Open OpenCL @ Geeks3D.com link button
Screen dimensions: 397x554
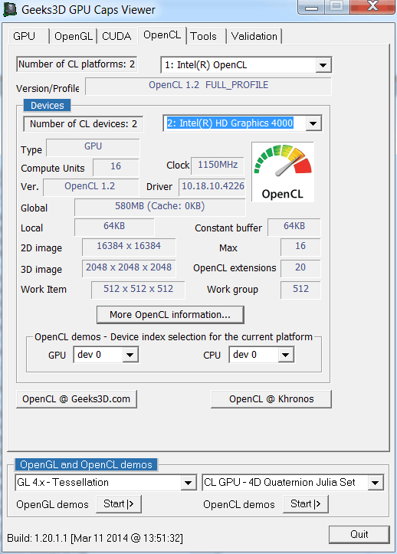[77, 399]
